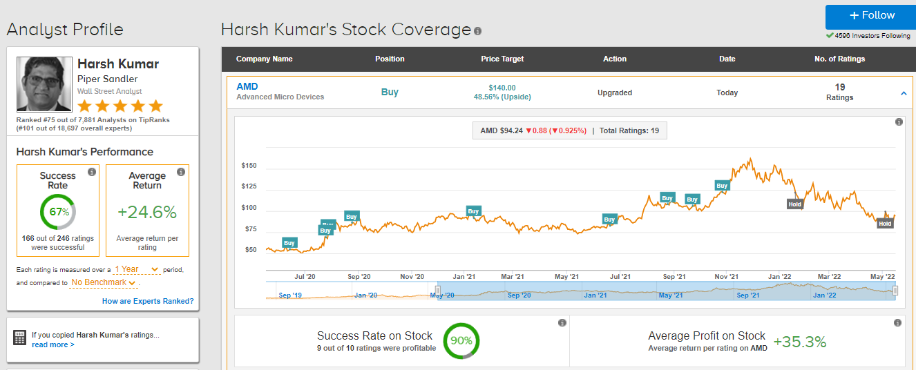916x370 pixels.
Task: Click the Success Rate info icon
Action: pos(91,172)
